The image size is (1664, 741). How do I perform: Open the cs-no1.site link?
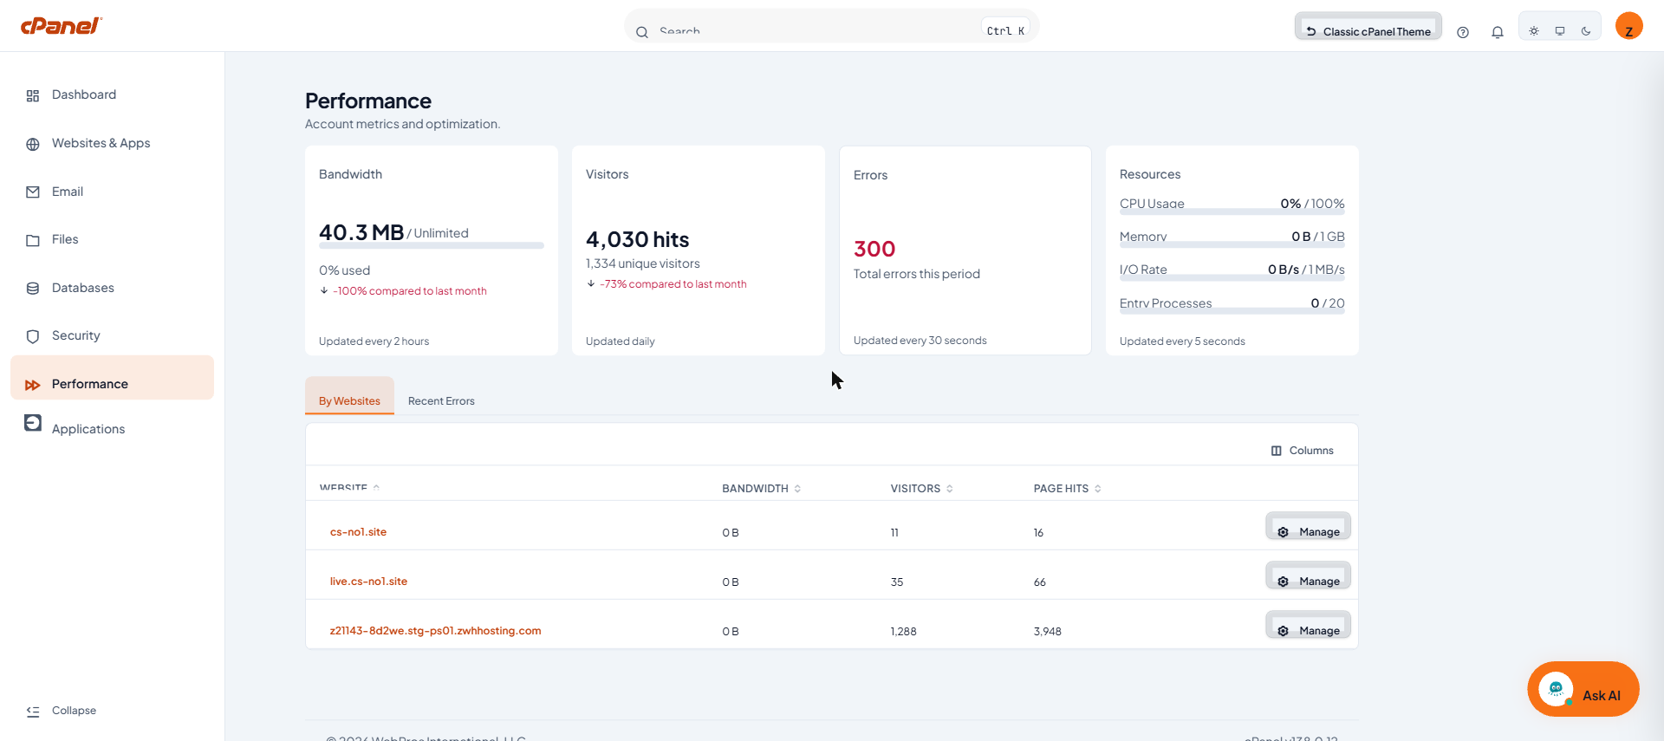[358, 532]
